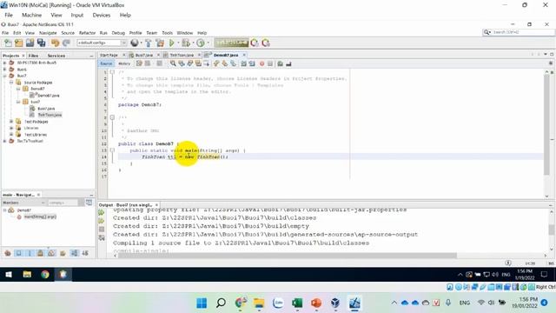Image resolution: width=556 pixels, height=313 pixels.
Task: Toggle Show Fields filter in Navigator
Action: point(18,253)
